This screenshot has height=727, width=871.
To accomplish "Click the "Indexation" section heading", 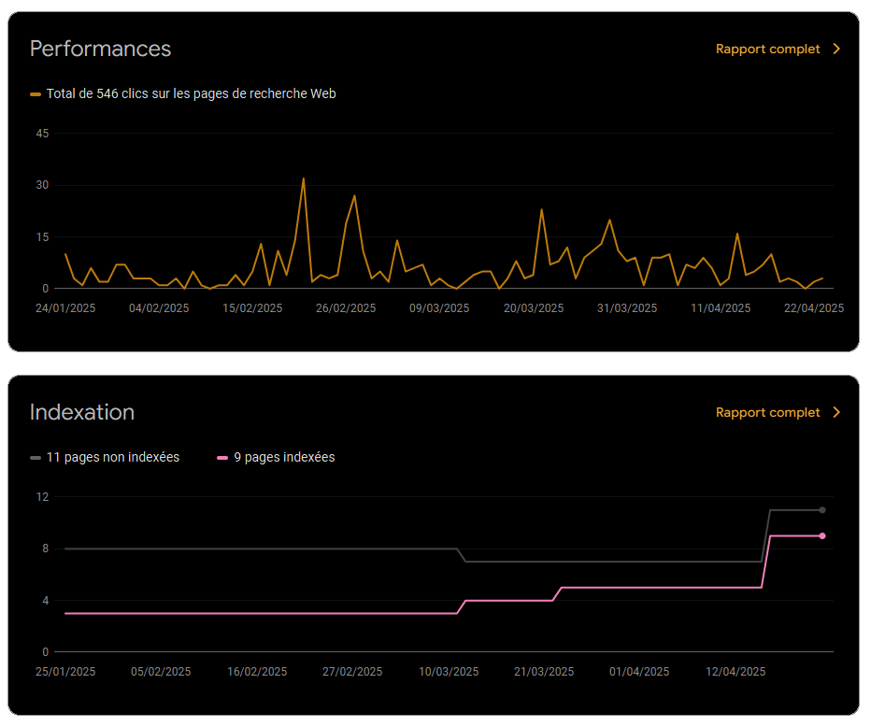I will click(82, 412).
